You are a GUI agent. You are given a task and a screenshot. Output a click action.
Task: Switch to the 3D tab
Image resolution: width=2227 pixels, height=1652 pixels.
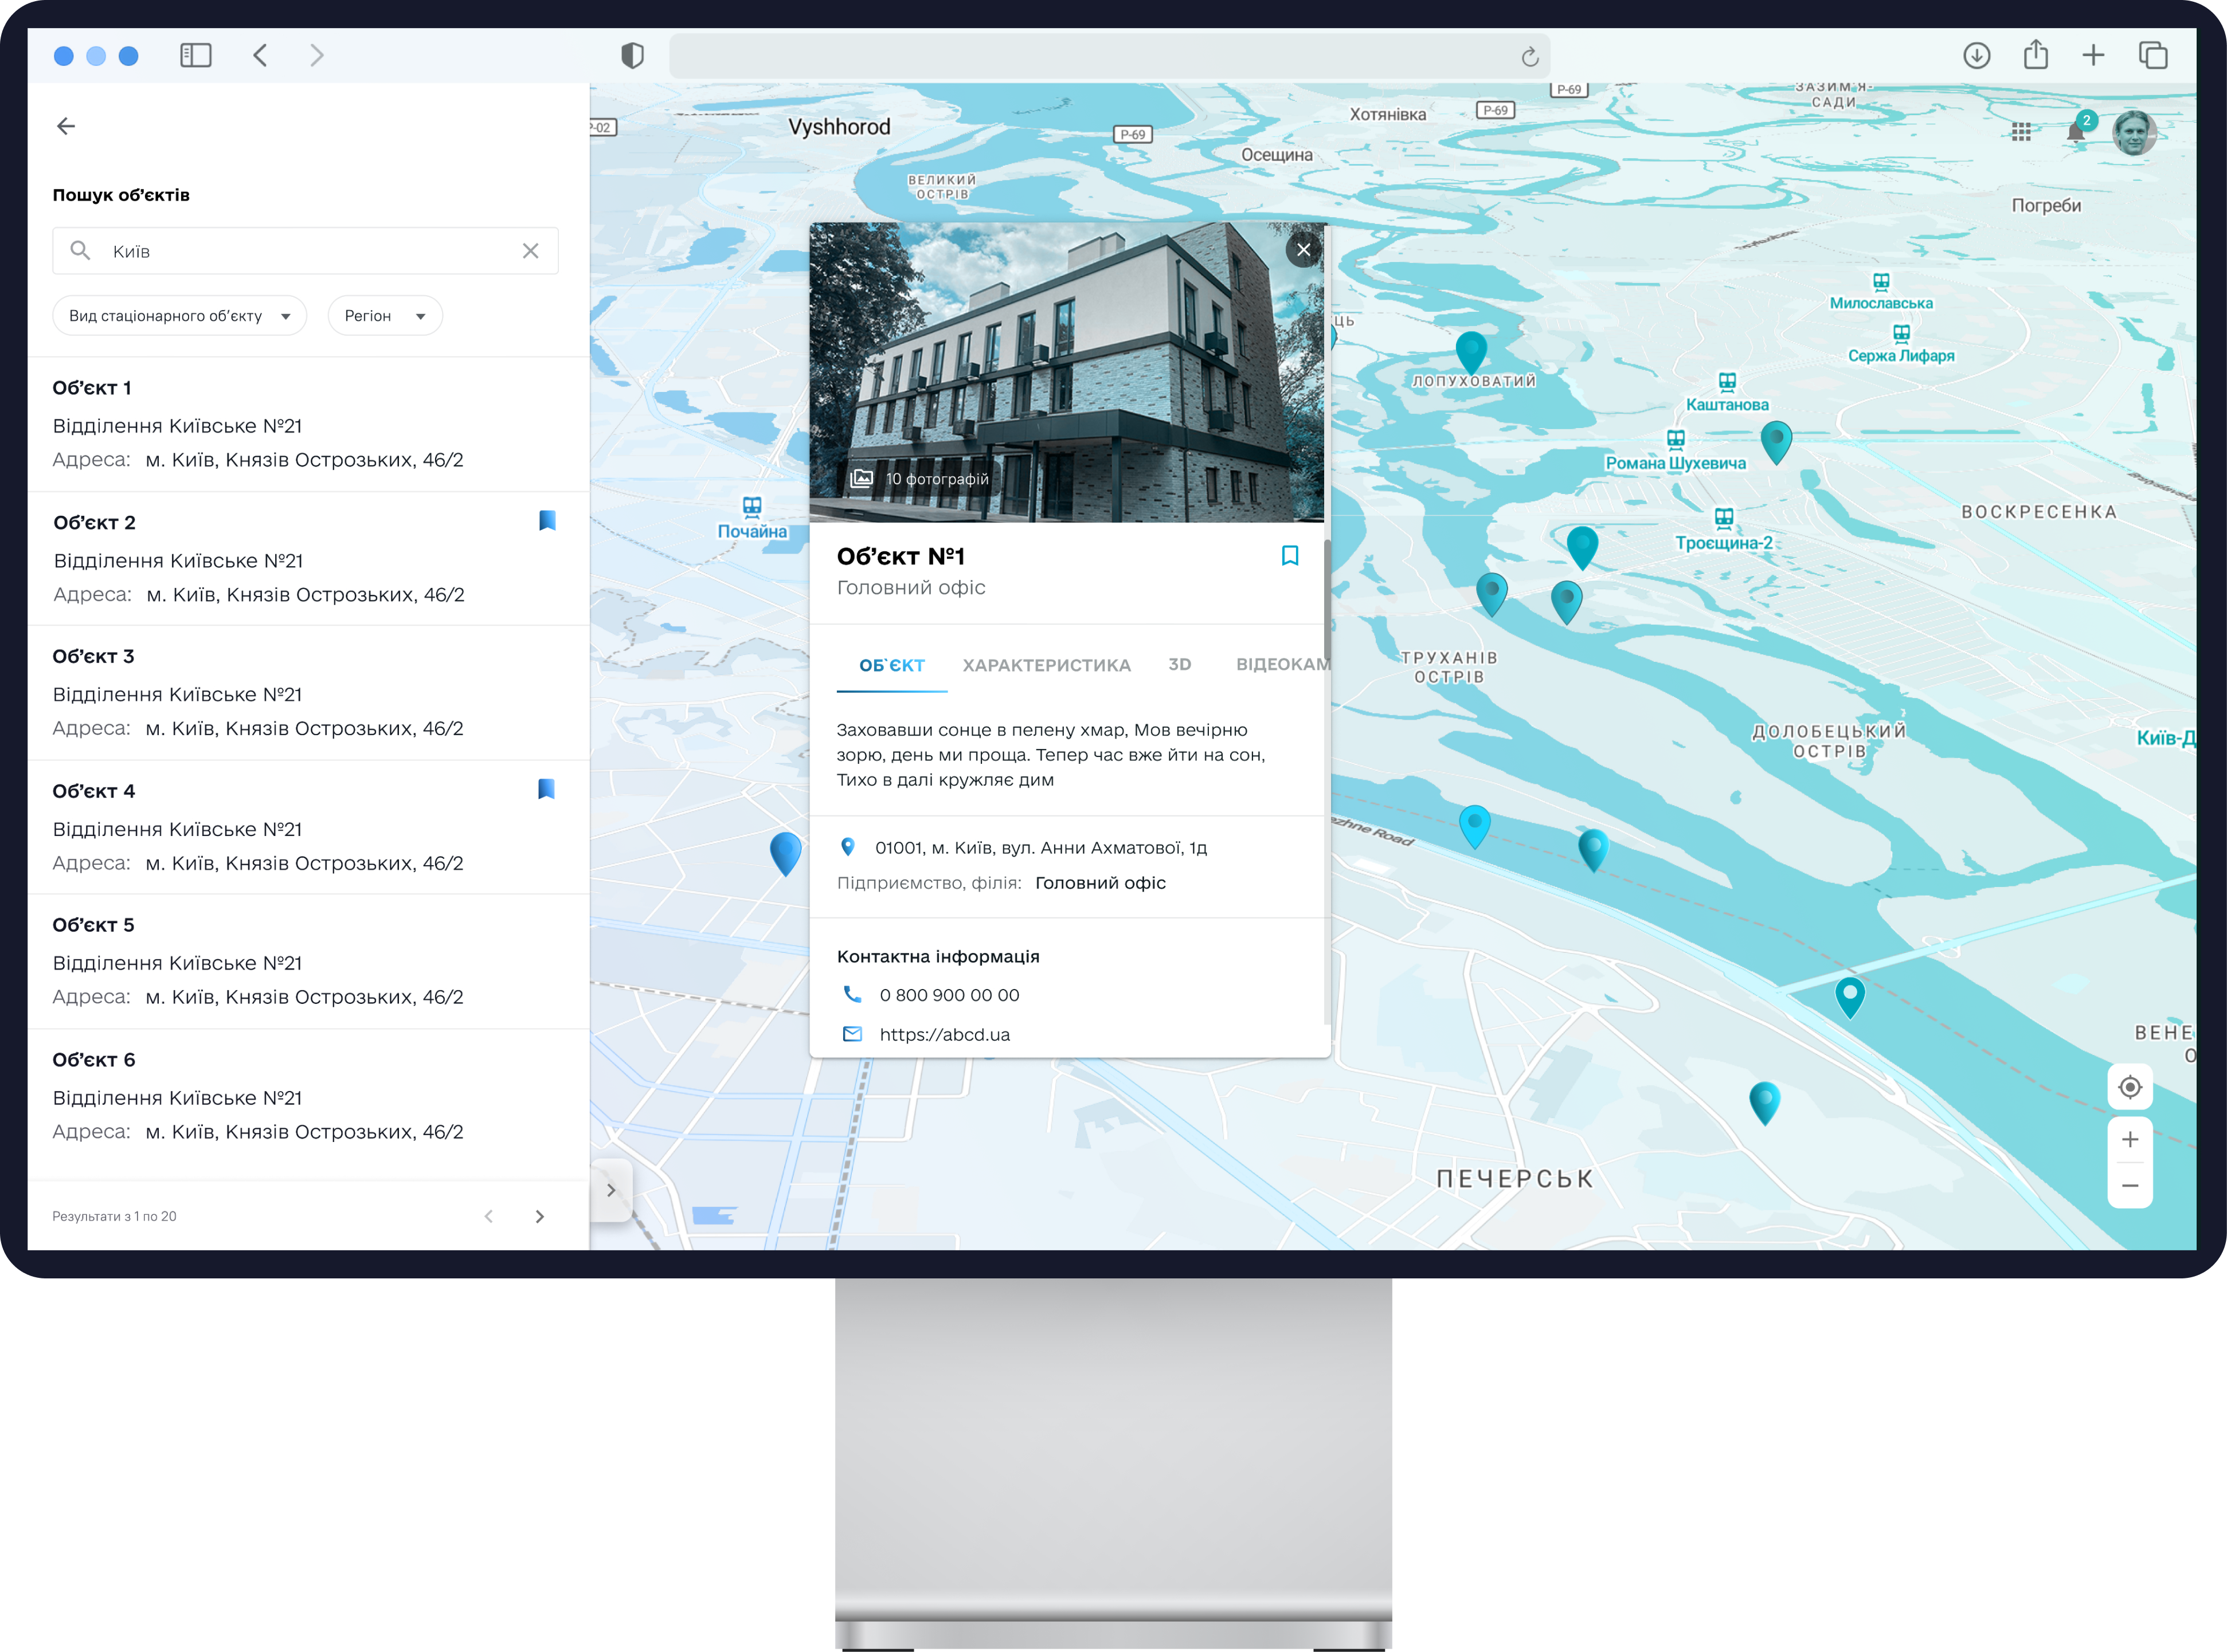(x=1180, y=665)
